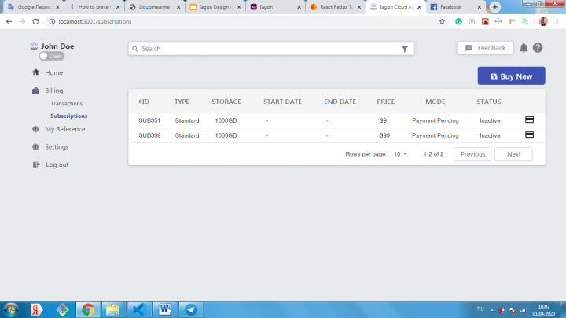This screenshot has width=566, height=318.
Task: Click the browser forward arrow
Action: coord(22,22)
